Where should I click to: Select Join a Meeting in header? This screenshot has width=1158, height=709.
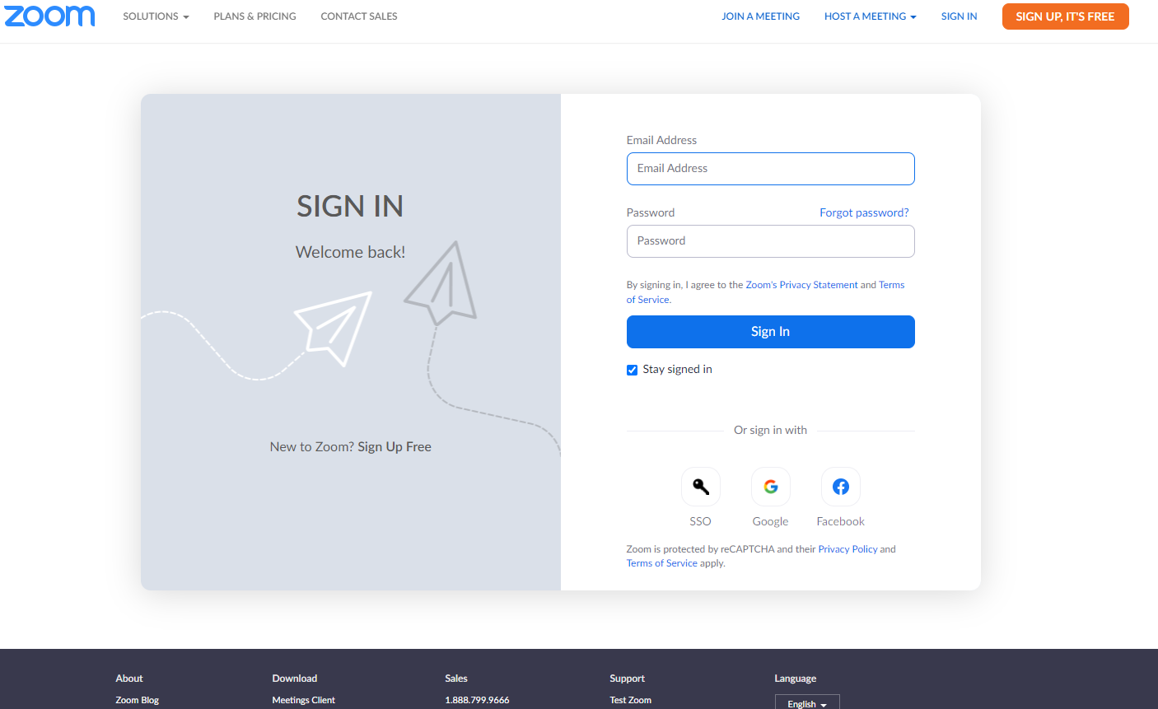[760, 16]
